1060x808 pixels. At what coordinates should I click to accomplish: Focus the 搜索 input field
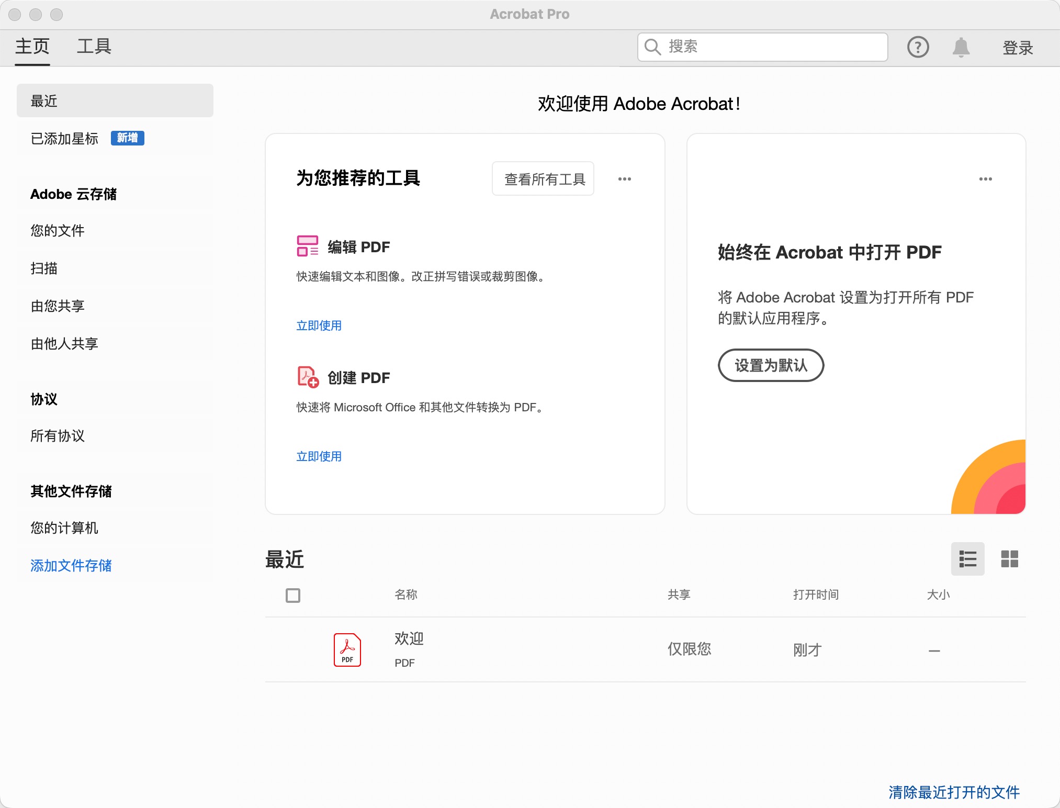click(762, 47)
